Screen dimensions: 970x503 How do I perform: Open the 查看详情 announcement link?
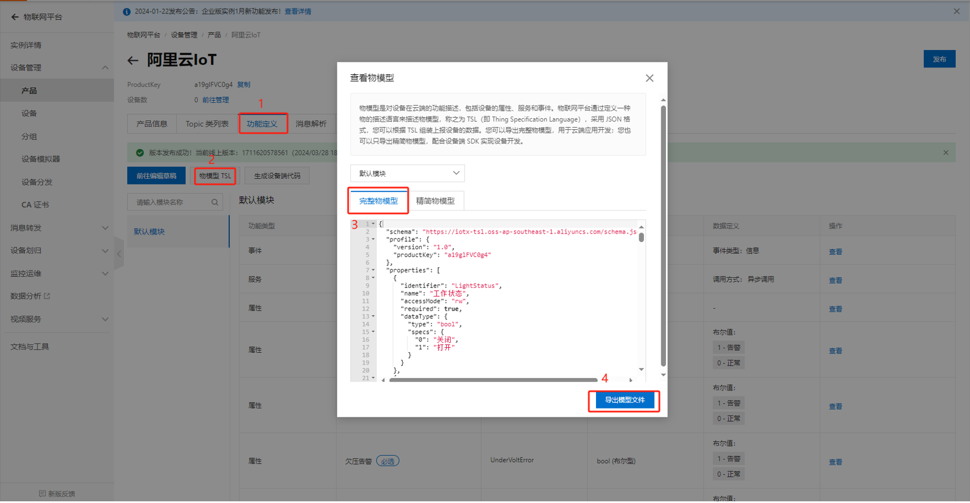tap(298, 12)
